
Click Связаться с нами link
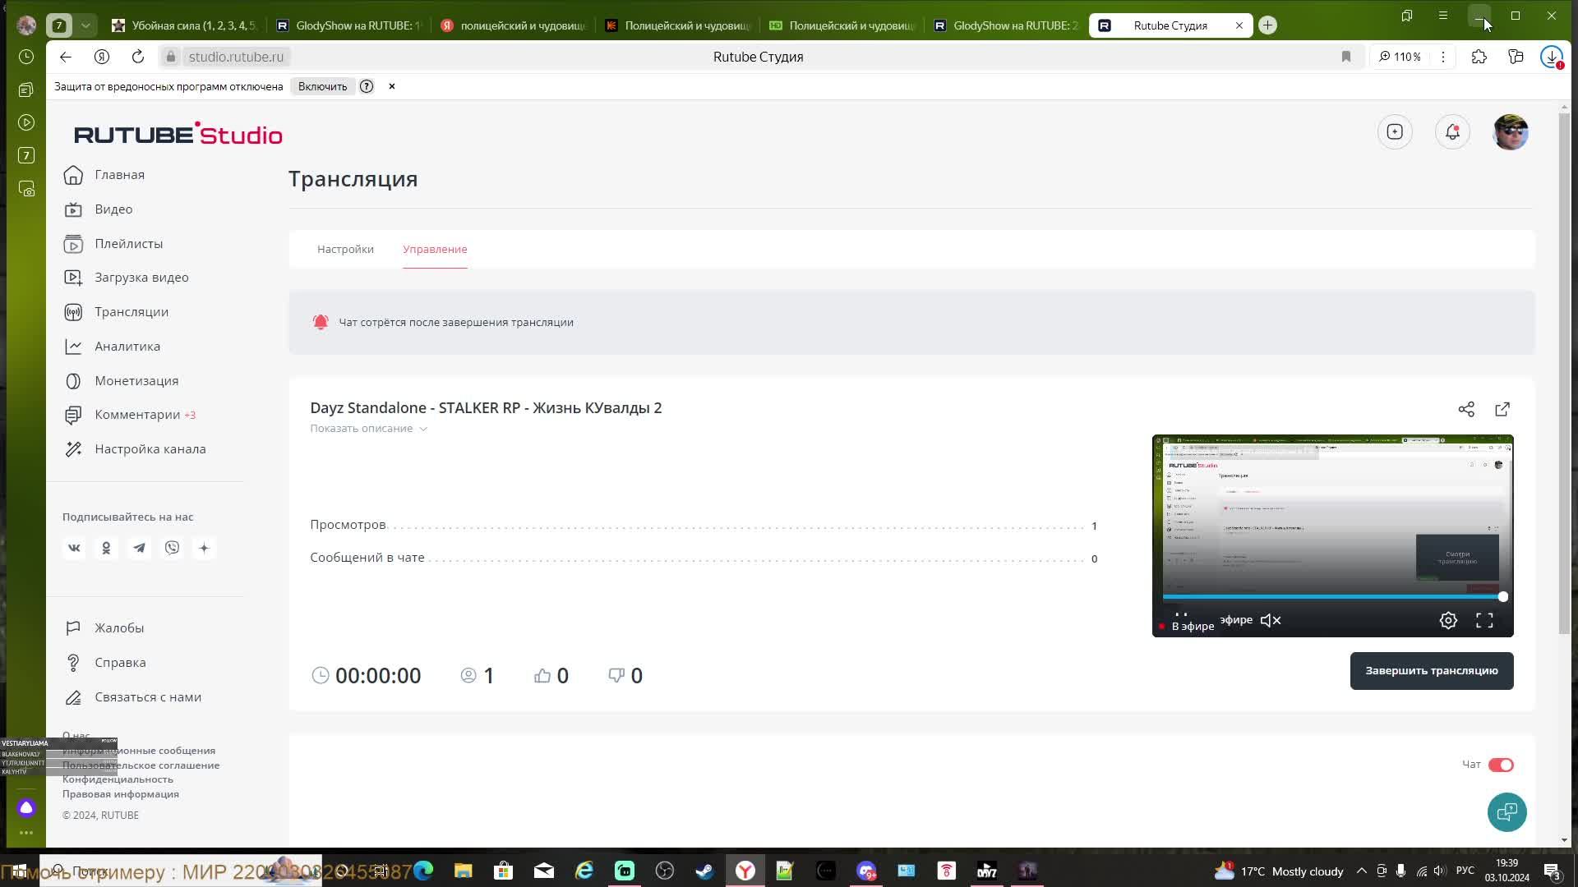[x=133, y=697]
